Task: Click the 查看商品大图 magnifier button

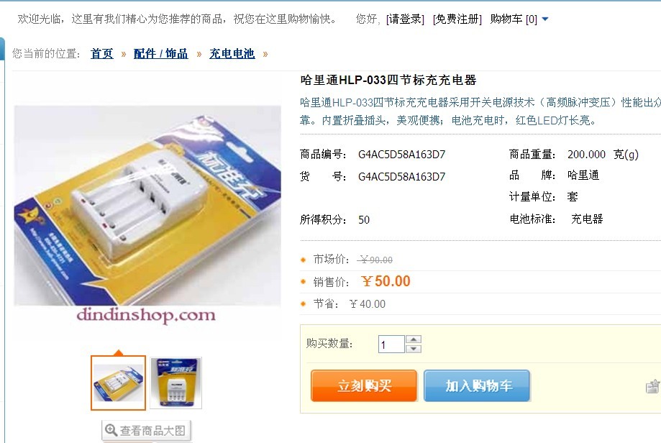Action: click(146, 430)
